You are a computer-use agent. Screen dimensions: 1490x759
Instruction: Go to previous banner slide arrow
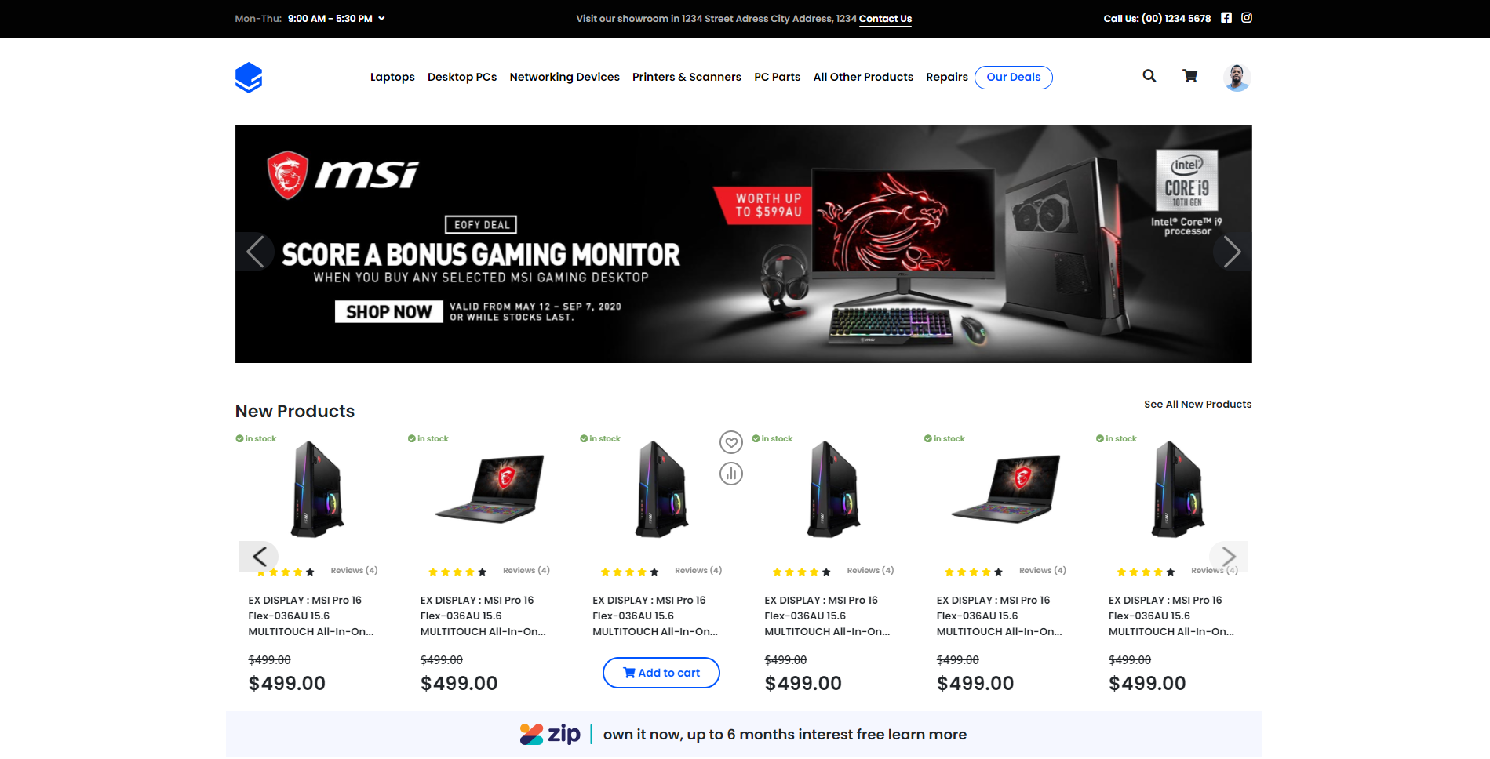tap(255, 252)
